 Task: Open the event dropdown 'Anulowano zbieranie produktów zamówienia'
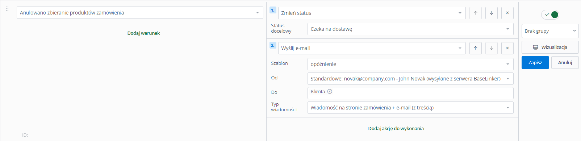pyautogui.click(x=140, y=13)
